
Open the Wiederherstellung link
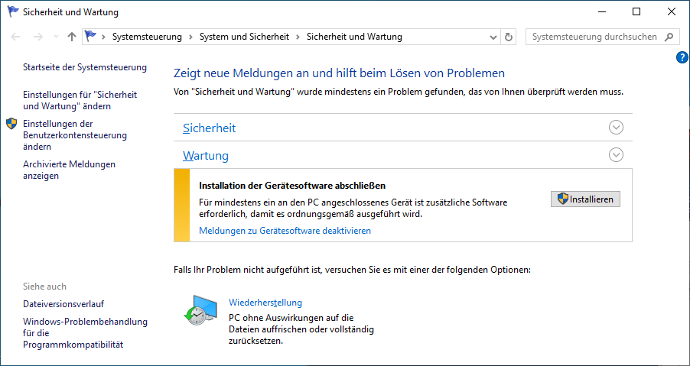coord(265,303)
